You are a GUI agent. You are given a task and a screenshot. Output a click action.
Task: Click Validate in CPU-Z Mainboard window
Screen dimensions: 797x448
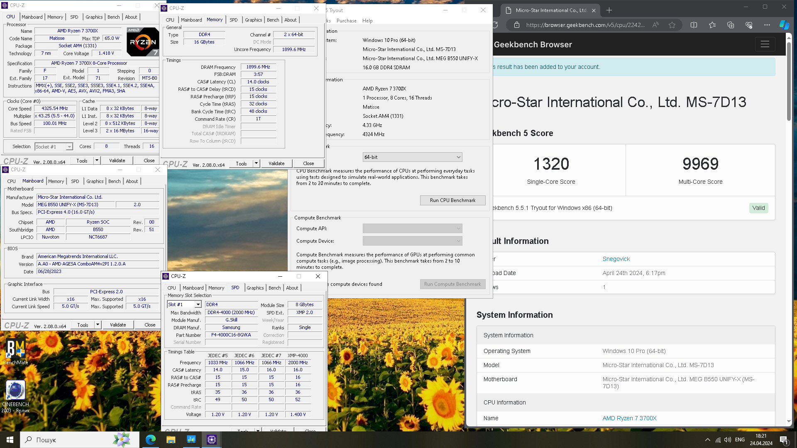118,325
